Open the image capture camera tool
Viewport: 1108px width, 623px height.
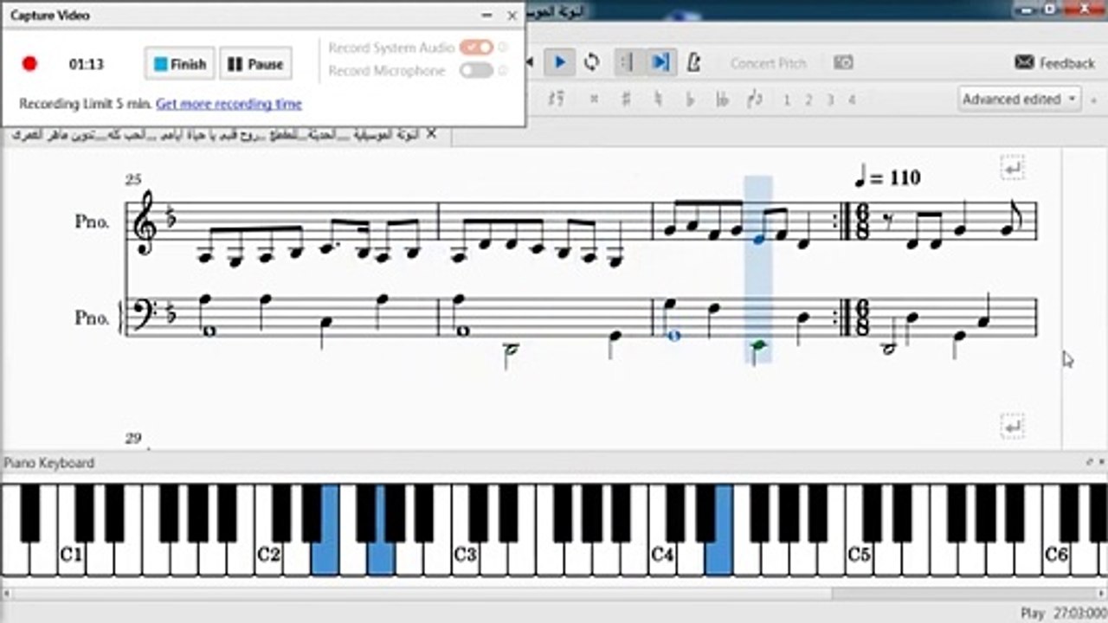(843, 62)
